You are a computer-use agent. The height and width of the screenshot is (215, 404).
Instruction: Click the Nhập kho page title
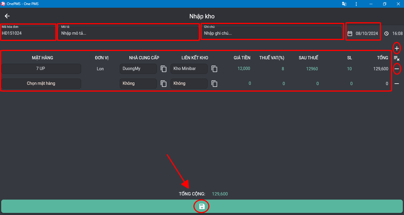[202, 16]
